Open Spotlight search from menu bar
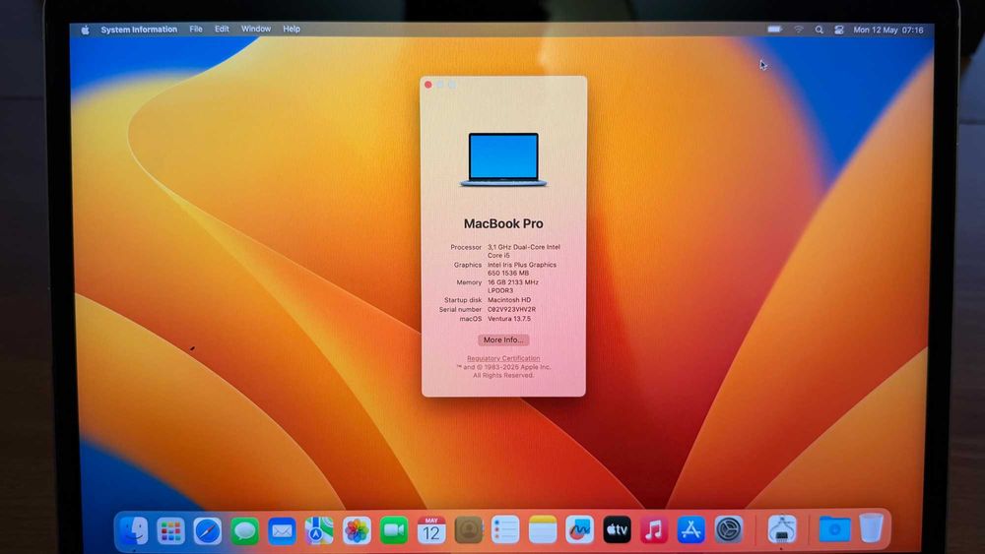Image resolution: width=985 pixels, height=554 pixels. pyautogui.click(x=820, y=30)
